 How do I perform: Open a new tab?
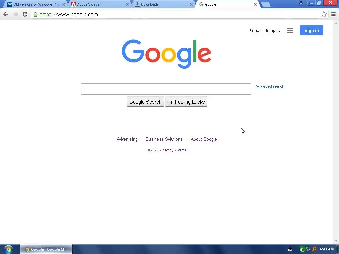(266, 4)
